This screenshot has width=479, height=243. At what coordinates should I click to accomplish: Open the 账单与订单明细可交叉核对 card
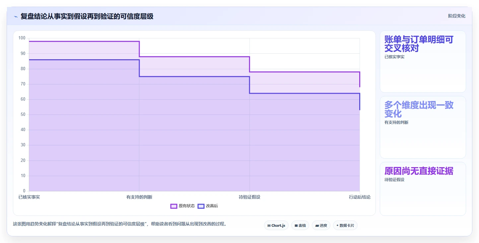[x=423, y=62]
